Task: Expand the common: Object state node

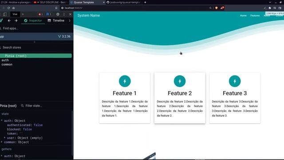Action: (x=2, y=142)
